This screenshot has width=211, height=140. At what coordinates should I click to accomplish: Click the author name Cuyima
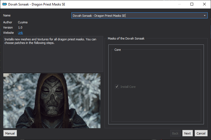coord(23,22)
